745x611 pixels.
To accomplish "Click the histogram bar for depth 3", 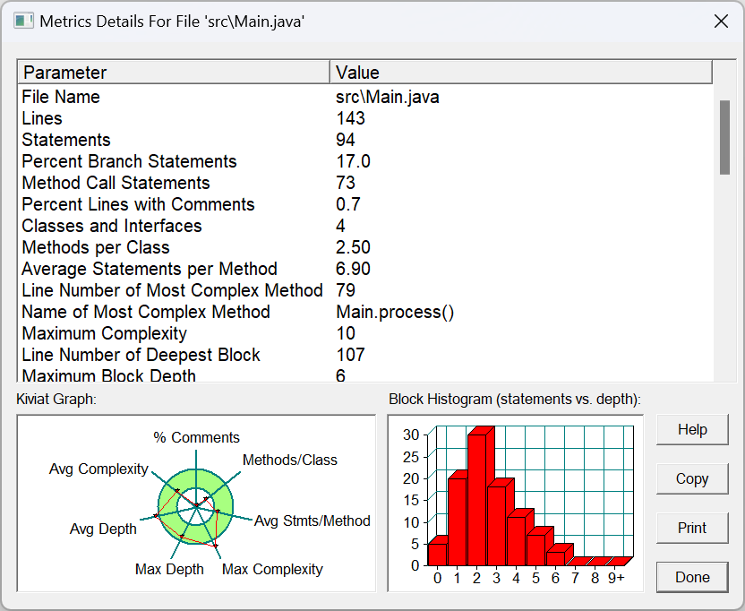I will point(496,525).
